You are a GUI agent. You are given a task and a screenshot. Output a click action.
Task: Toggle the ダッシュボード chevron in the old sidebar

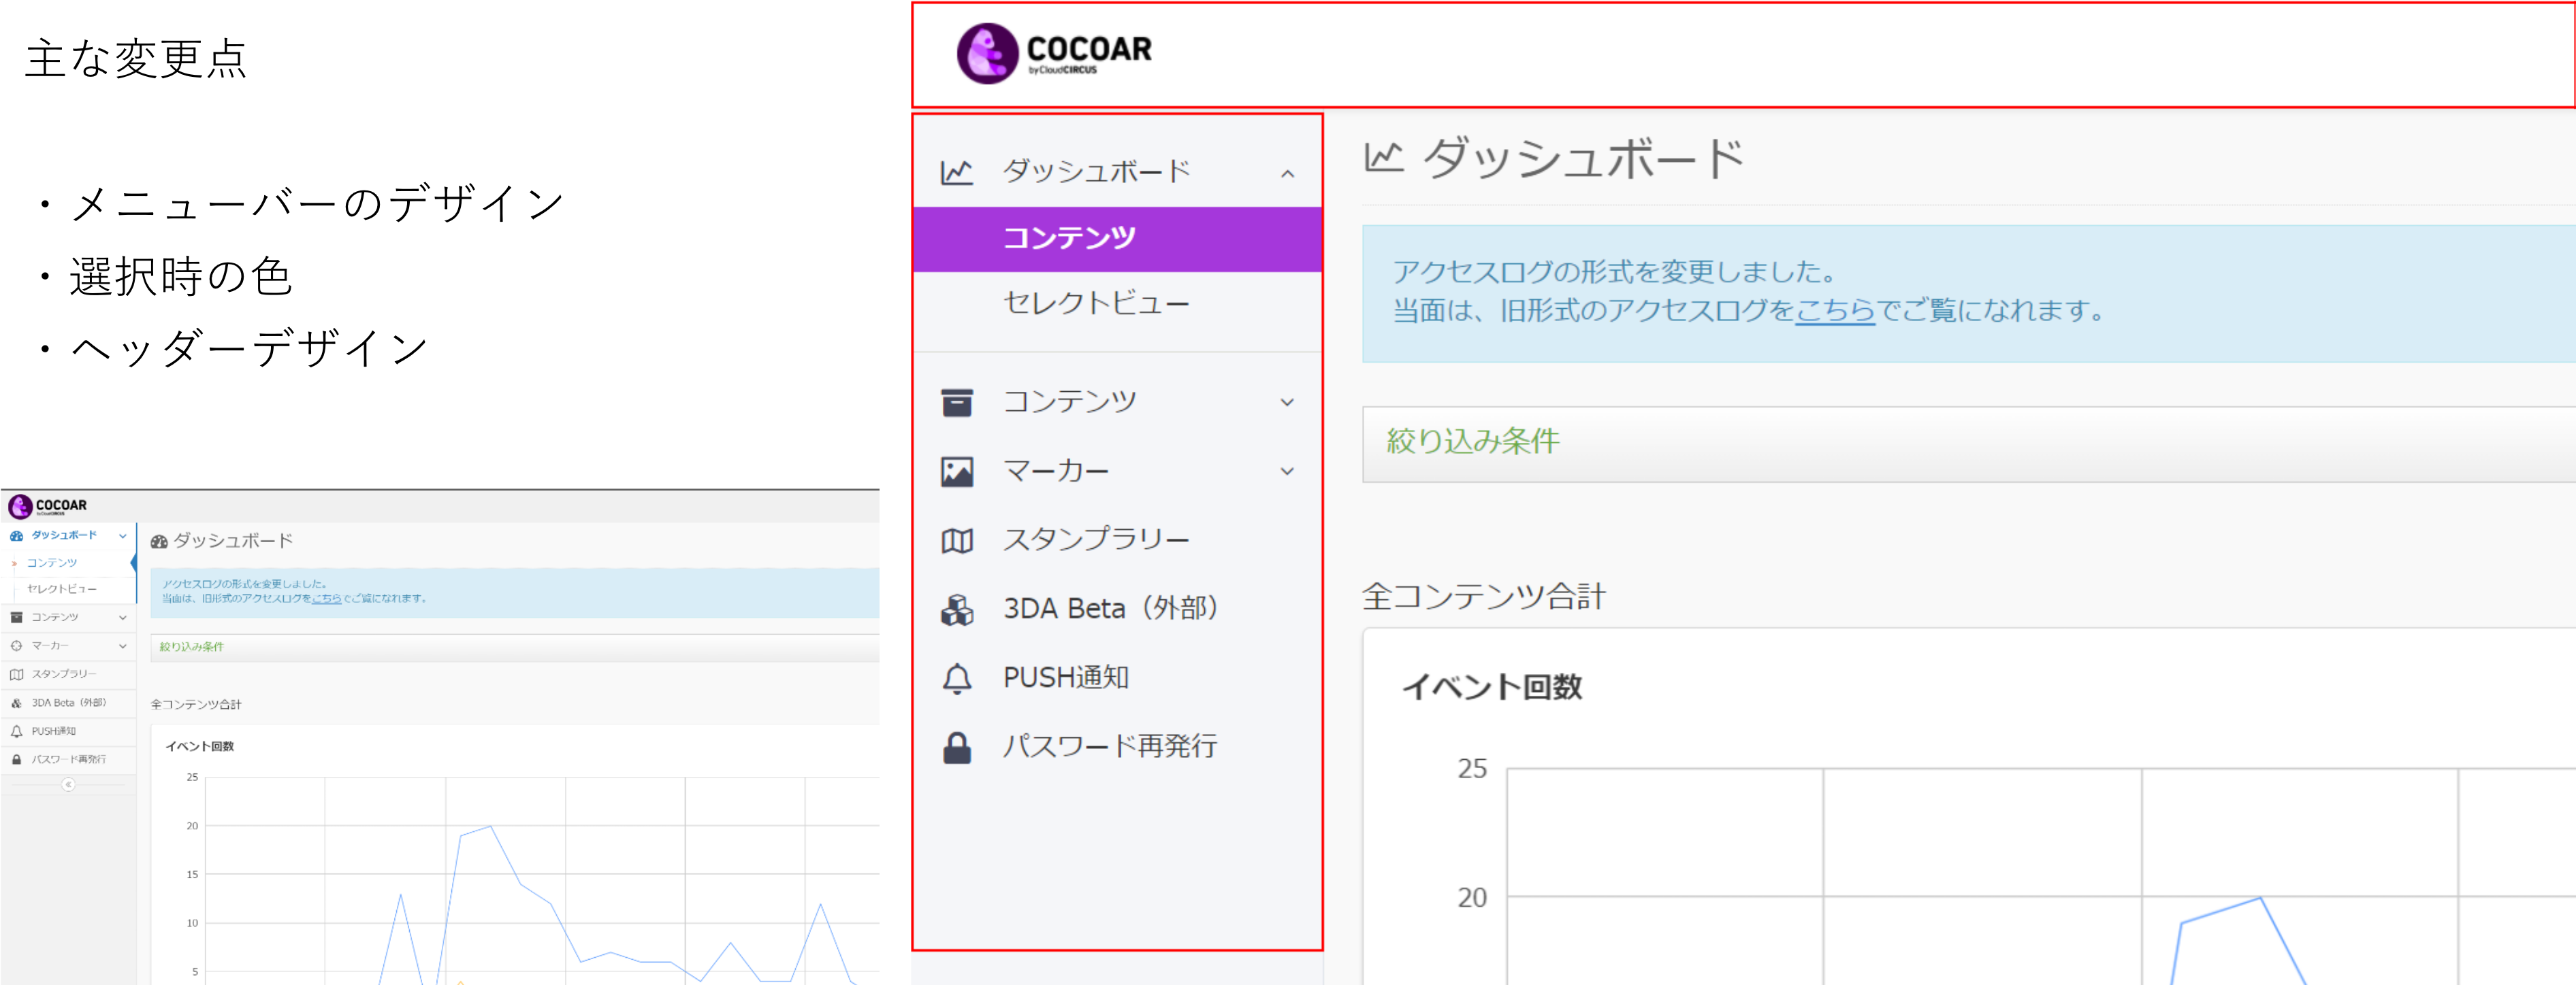pos(123,537)
